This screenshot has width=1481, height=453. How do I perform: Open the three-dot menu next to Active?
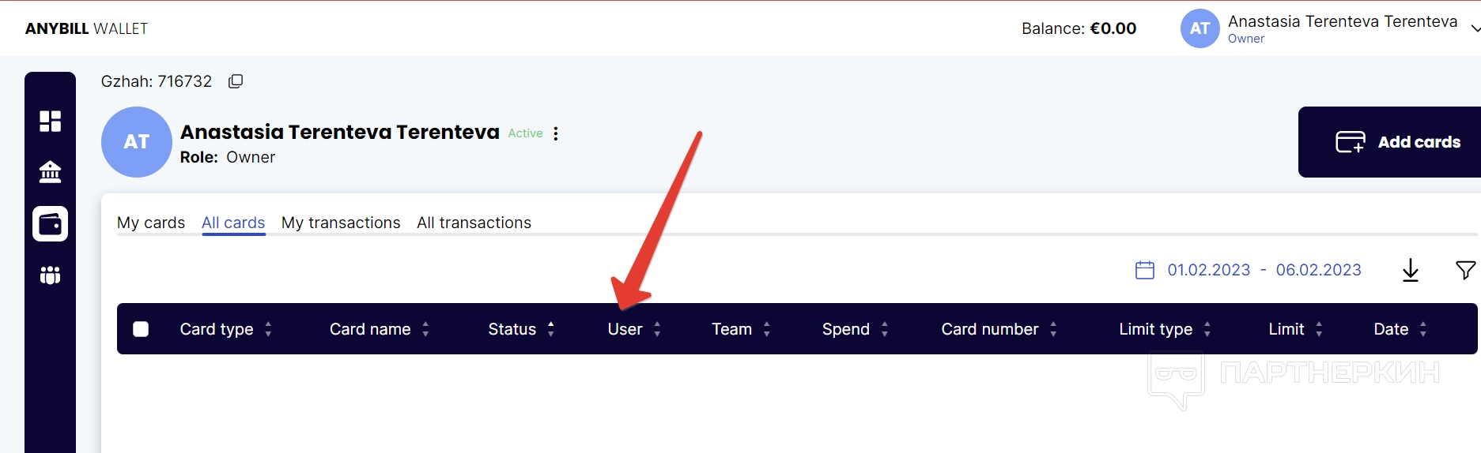pos(556,133)
